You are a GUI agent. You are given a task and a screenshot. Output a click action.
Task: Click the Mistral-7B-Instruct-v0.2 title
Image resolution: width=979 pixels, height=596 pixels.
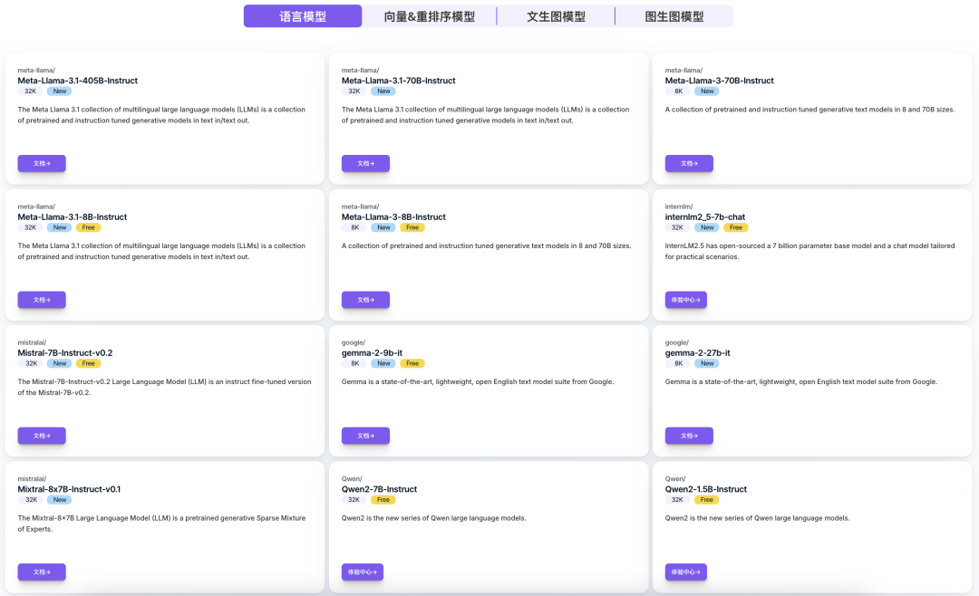[65, 352]
